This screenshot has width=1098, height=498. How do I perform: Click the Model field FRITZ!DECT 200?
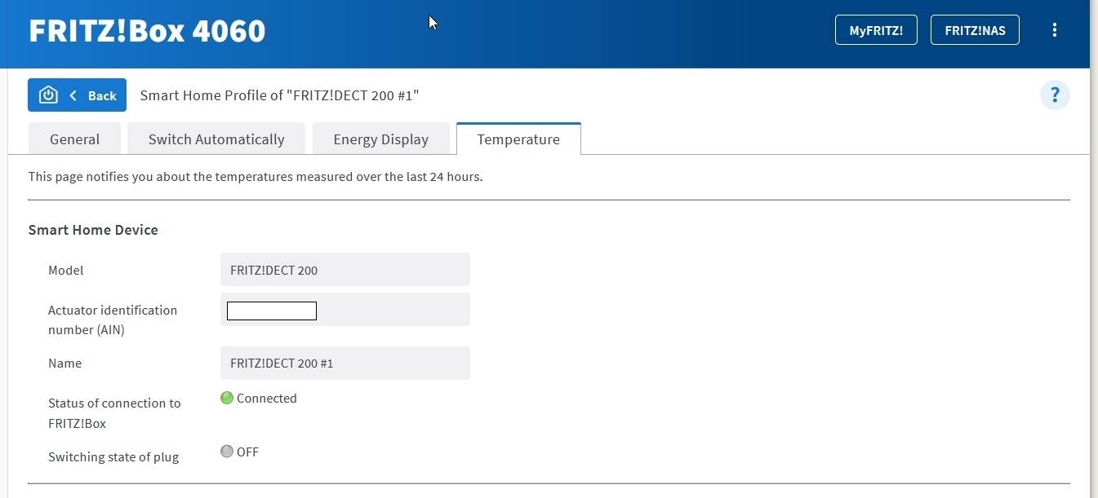[345, 270]
